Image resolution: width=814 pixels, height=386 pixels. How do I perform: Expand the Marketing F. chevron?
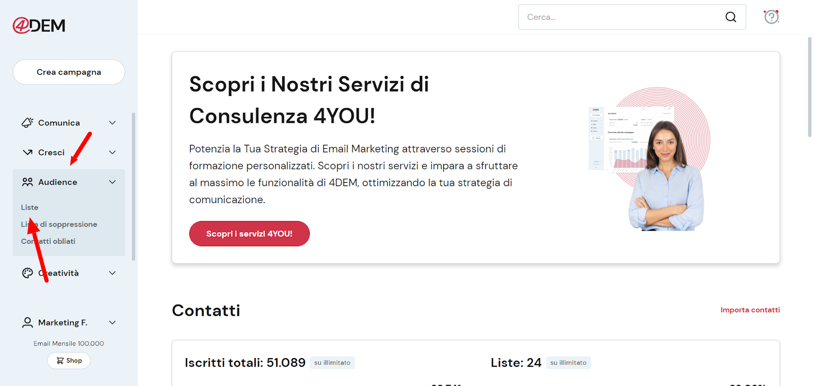click(112, 323)
